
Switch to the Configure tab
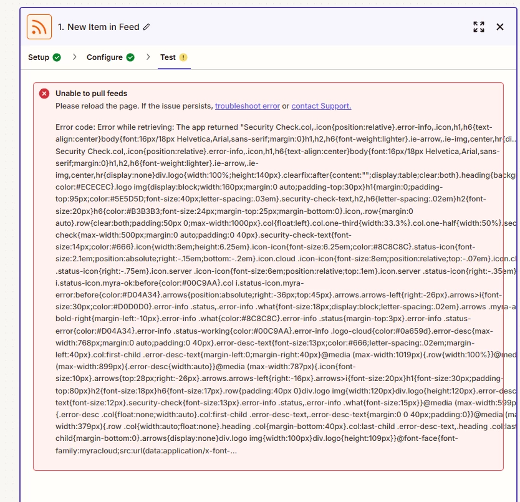110,57
